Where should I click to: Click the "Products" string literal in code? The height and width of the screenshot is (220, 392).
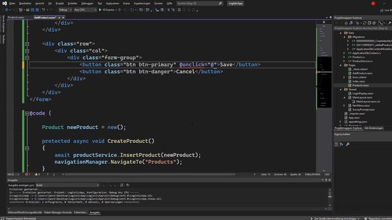point(160,162)
